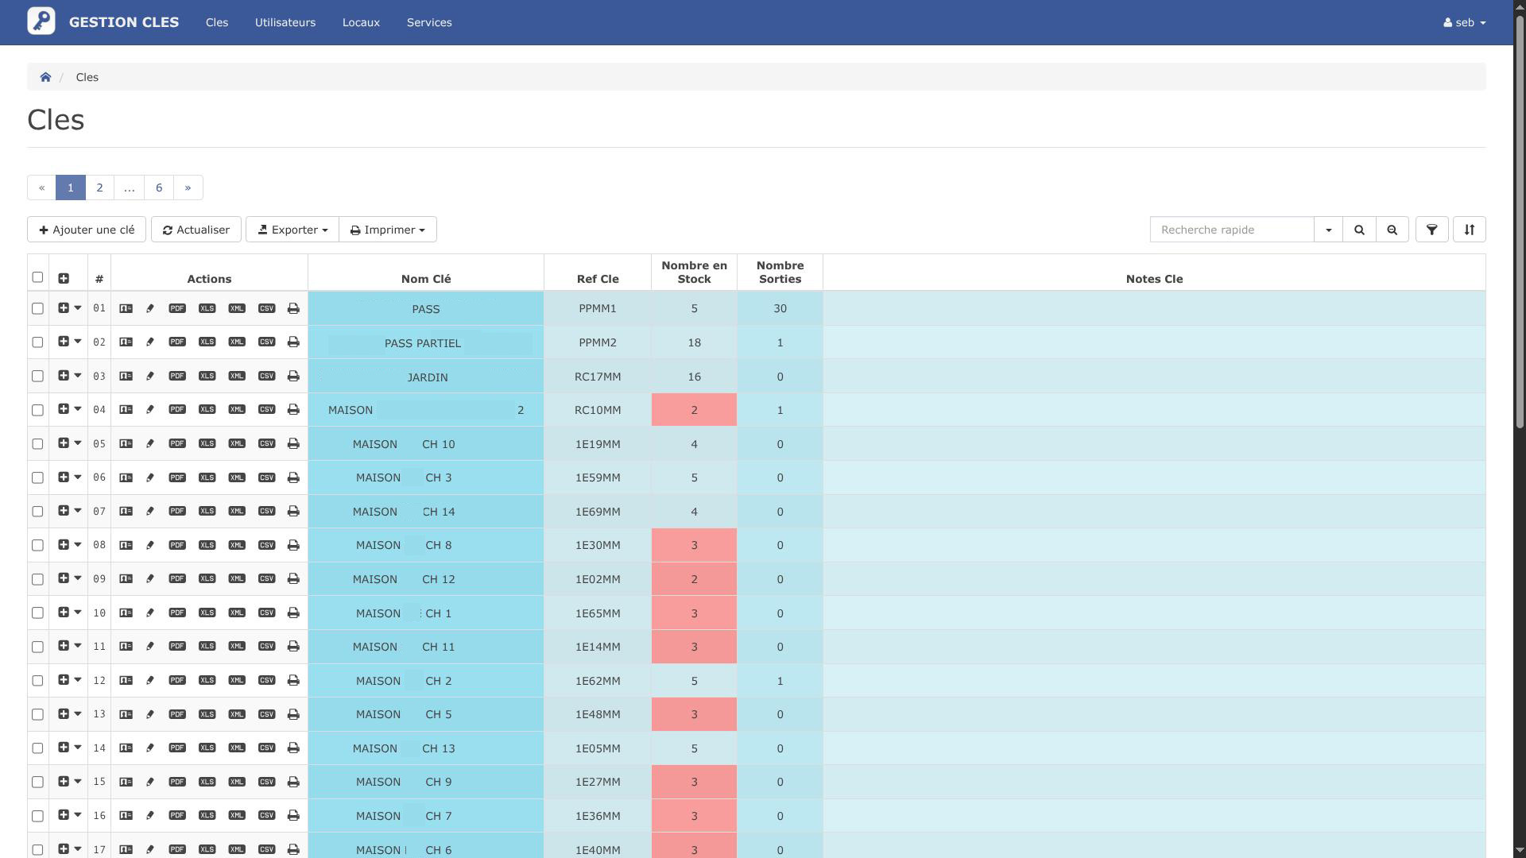The image size is (1526, 858).
Task: Expand the Imprimer dropdown
Action: pos(388,230)
